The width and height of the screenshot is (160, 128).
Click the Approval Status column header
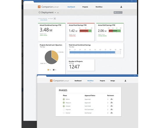click(x=90, y=95)
